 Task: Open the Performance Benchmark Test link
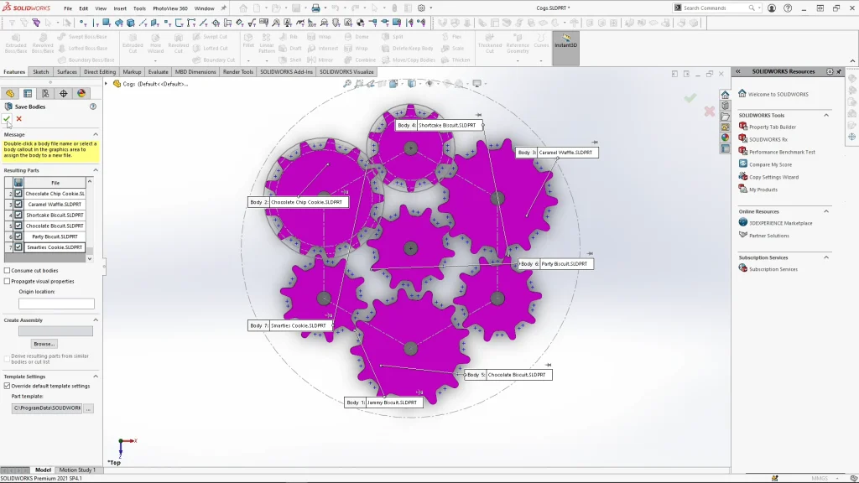[x=782, y=152]
